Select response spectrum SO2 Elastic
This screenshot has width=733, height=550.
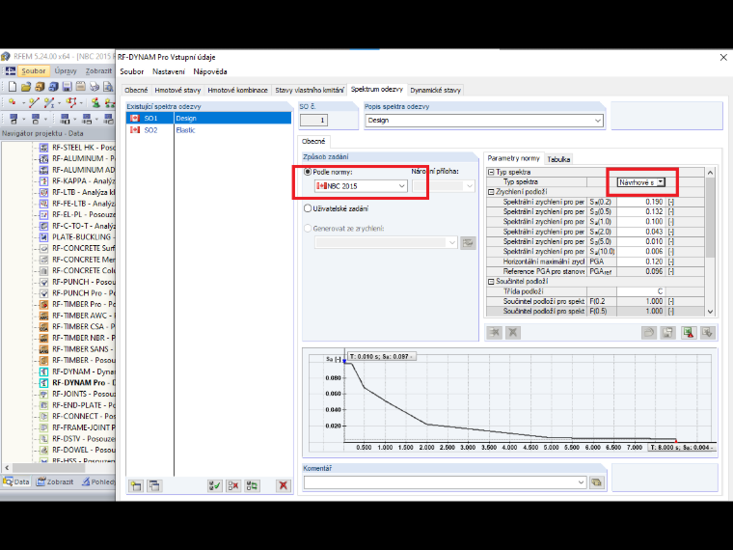[208, 130]
